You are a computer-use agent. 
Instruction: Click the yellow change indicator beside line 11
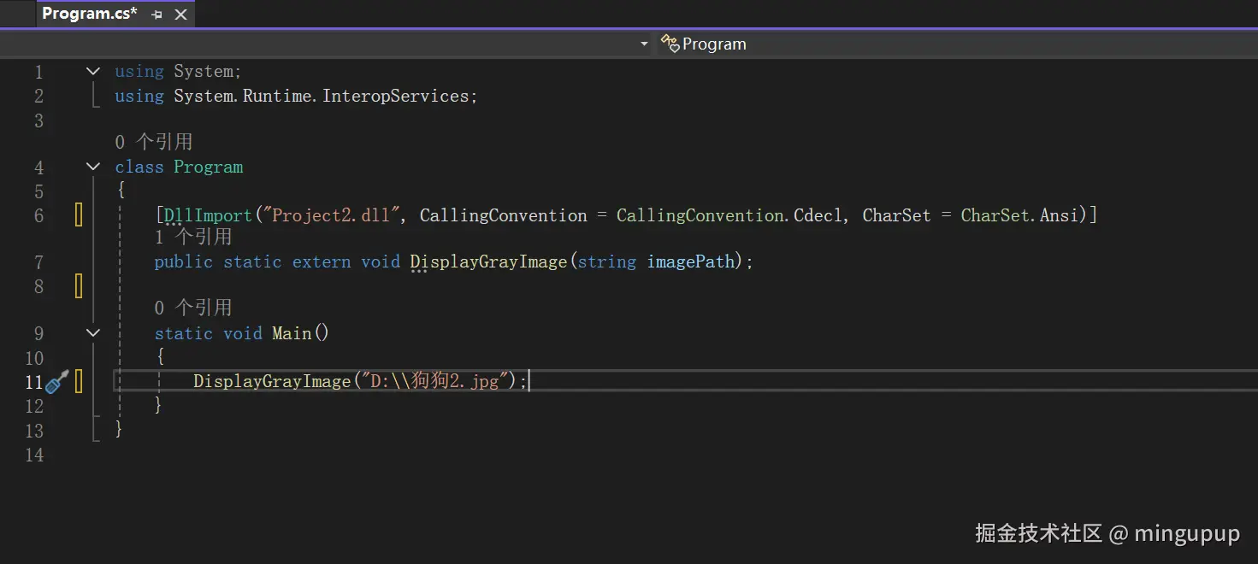[x=78, y=382]
